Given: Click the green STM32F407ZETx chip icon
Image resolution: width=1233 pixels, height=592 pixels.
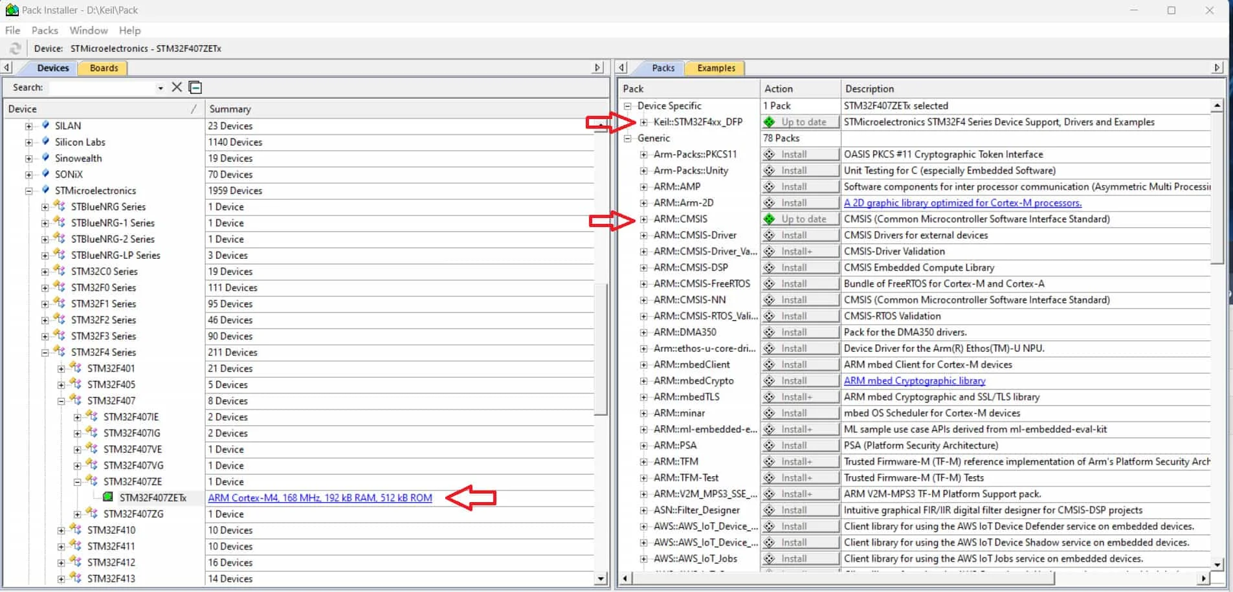Looking at the screenshot, I should 108,498.
